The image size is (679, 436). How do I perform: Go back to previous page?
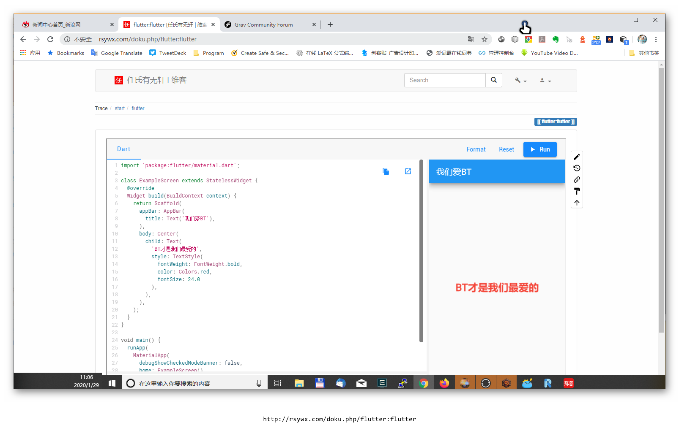[x=23, y=39]
